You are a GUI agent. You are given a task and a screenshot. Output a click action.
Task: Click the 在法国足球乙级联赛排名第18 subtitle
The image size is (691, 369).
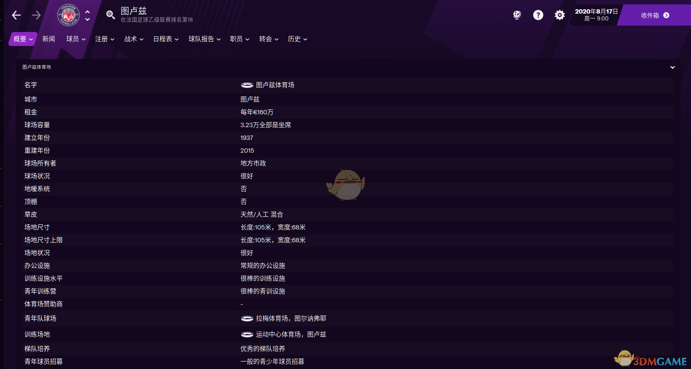(x=157, y=20)
